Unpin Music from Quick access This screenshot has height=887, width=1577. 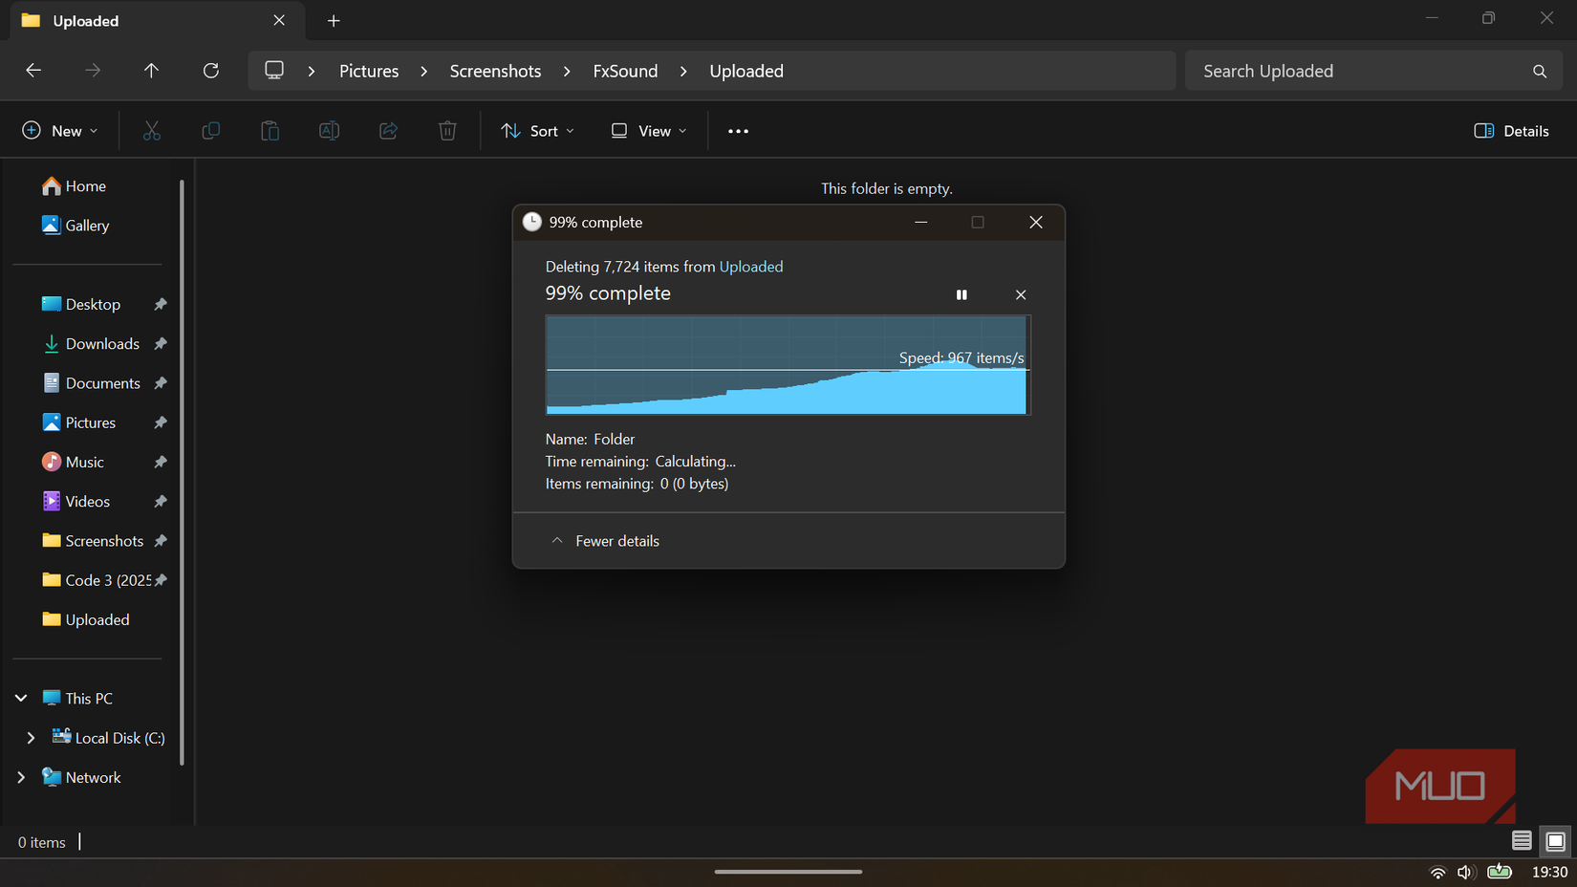[x=161, y=462]
